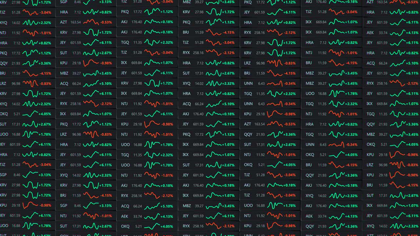Click ACQ ticker between HRA and AKJ rows
The height and width of the screenshot is (236, 420).
(x=209, y=104)
